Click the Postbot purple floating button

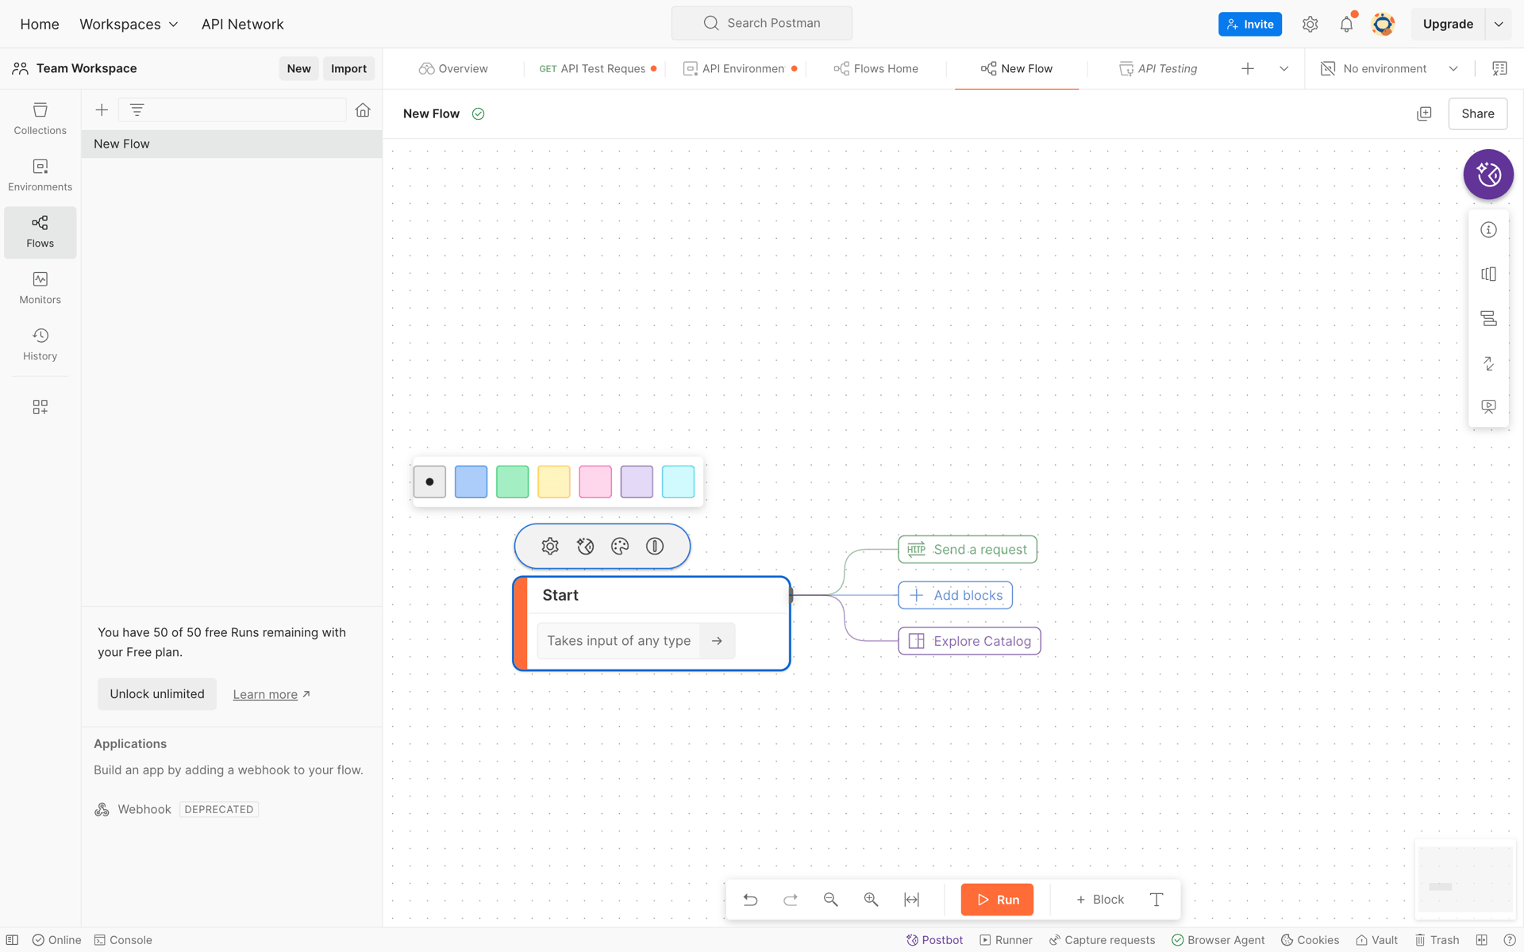coord(1488,175)
